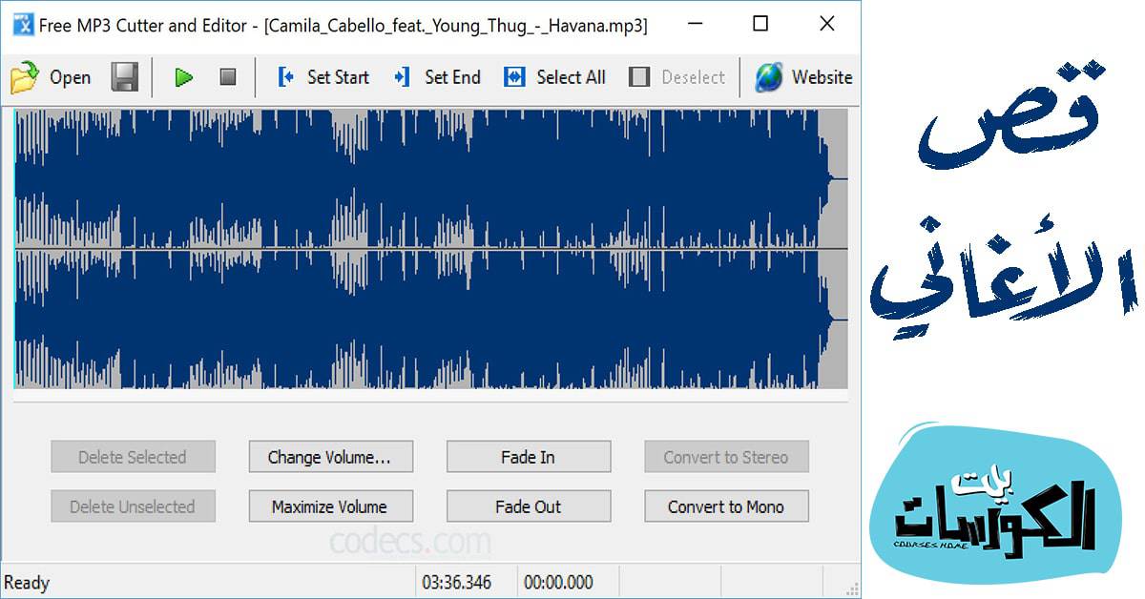Click the Delete Selected button
1145x599 pixels.
click(x=133, y=457)
